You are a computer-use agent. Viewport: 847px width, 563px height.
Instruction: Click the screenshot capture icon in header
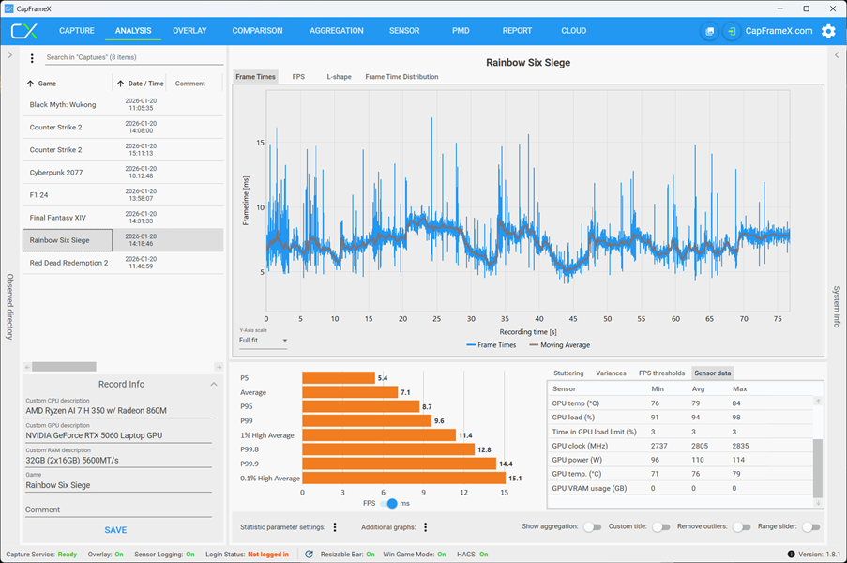pyautogui.click(x=710, y=31)
